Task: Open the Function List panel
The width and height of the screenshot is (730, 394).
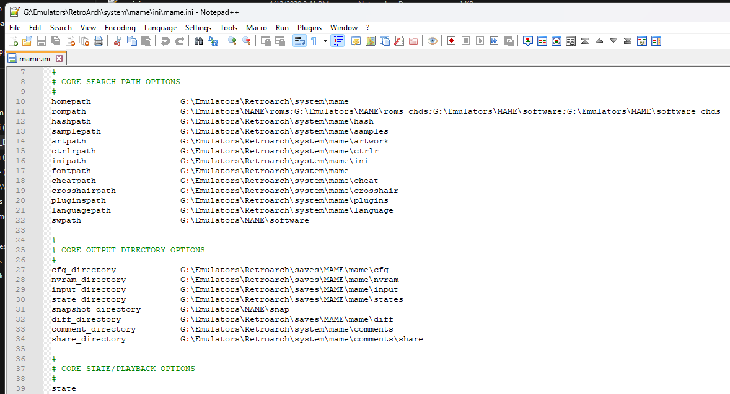Action: [x=399, y=41]
